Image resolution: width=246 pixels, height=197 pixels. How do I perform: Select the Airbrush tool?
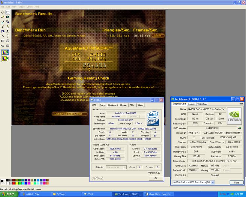[3, 31]
